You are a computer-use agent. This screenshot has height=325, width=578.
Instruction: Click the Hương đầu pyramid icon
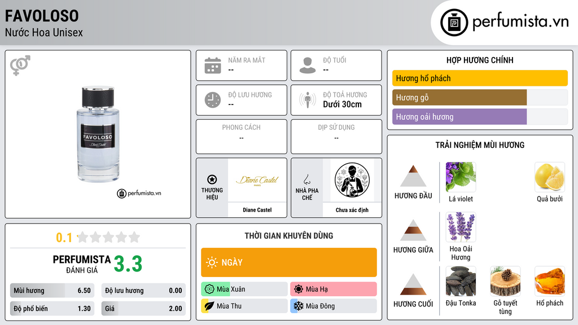coord(413,176)
